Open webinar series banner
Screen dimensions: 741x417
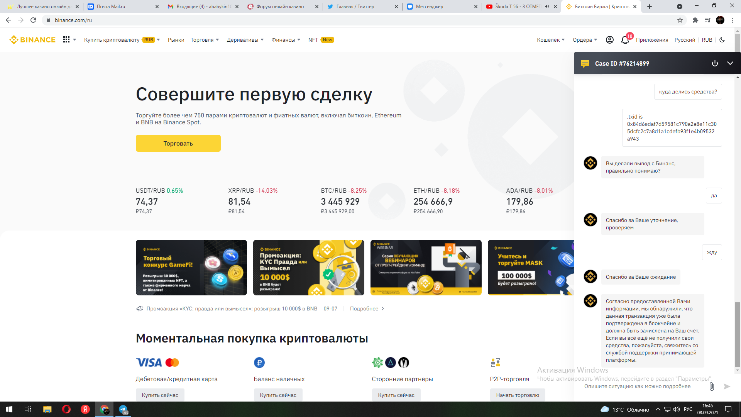pyautogui.click(x=426, y=268)
